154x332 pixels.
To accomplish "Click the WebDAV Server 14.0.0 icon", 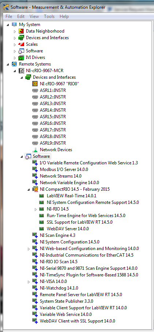I will tap(42, 229).
